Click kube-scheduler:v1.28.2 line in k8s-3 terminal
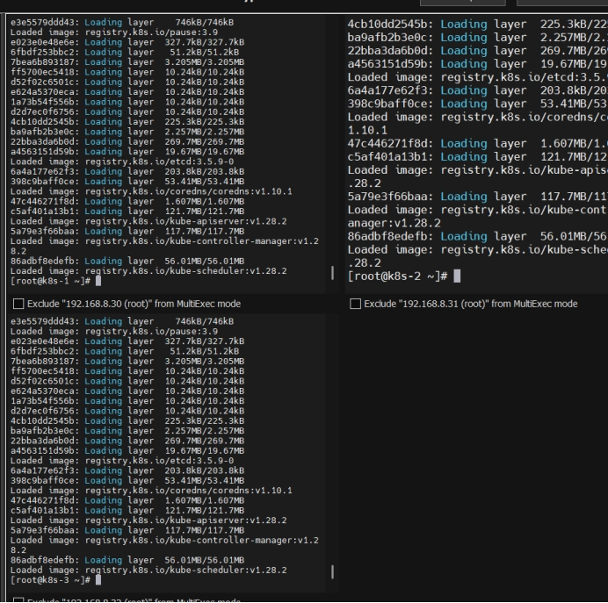The image size is (608, 603). 148,570
